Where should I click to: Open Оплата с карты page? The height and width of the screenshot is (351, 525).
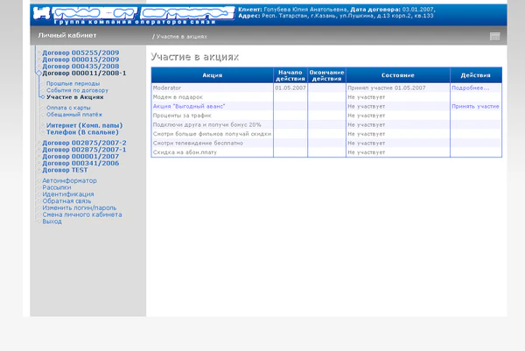[x=69, y=107]
